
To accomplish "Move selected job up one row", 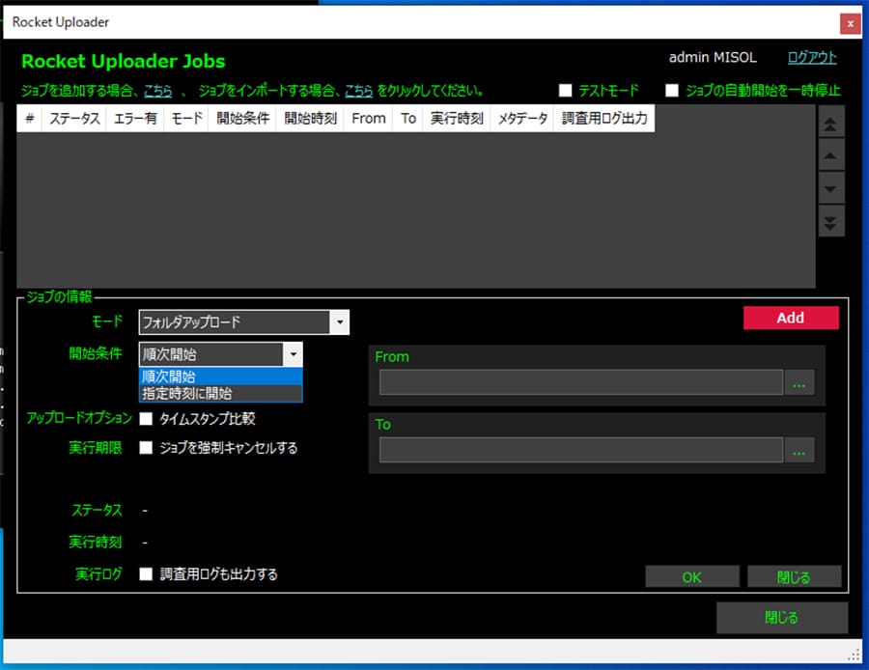I will coord(830,155).
